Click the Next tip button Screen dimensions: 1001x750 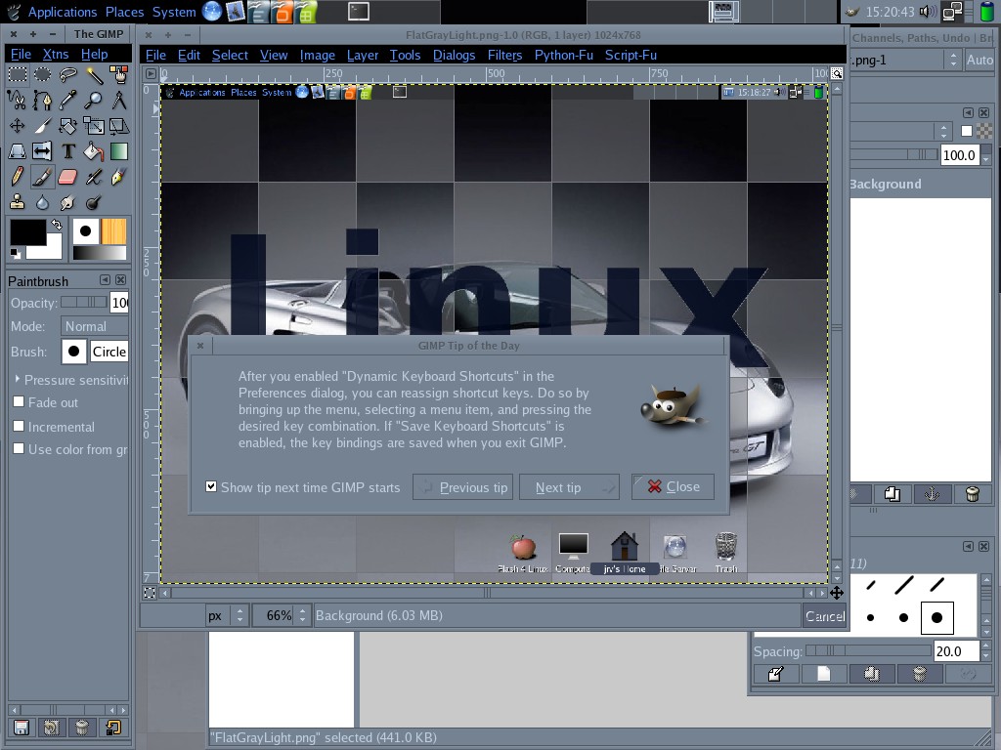point(569,487)
